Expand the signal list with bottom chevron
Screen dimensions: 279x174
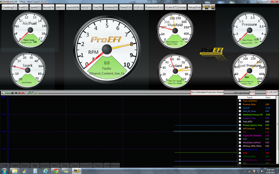coord(239,166)
